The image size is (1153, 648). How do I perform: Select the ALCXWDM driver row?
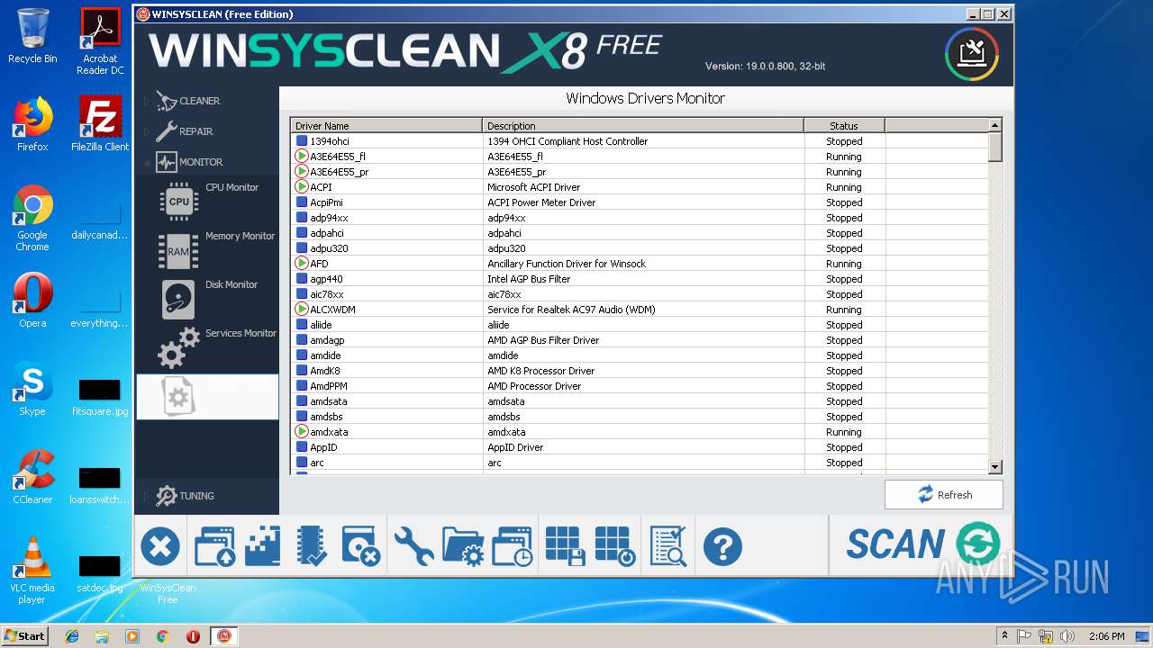pyautogui.click(x=640, y=310)
